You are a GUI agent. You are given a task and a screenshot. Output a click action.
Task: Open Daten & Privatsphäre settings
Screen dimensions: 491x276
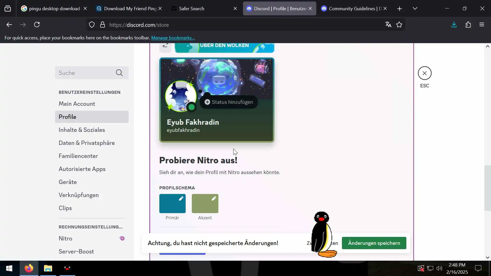point(86,143)
